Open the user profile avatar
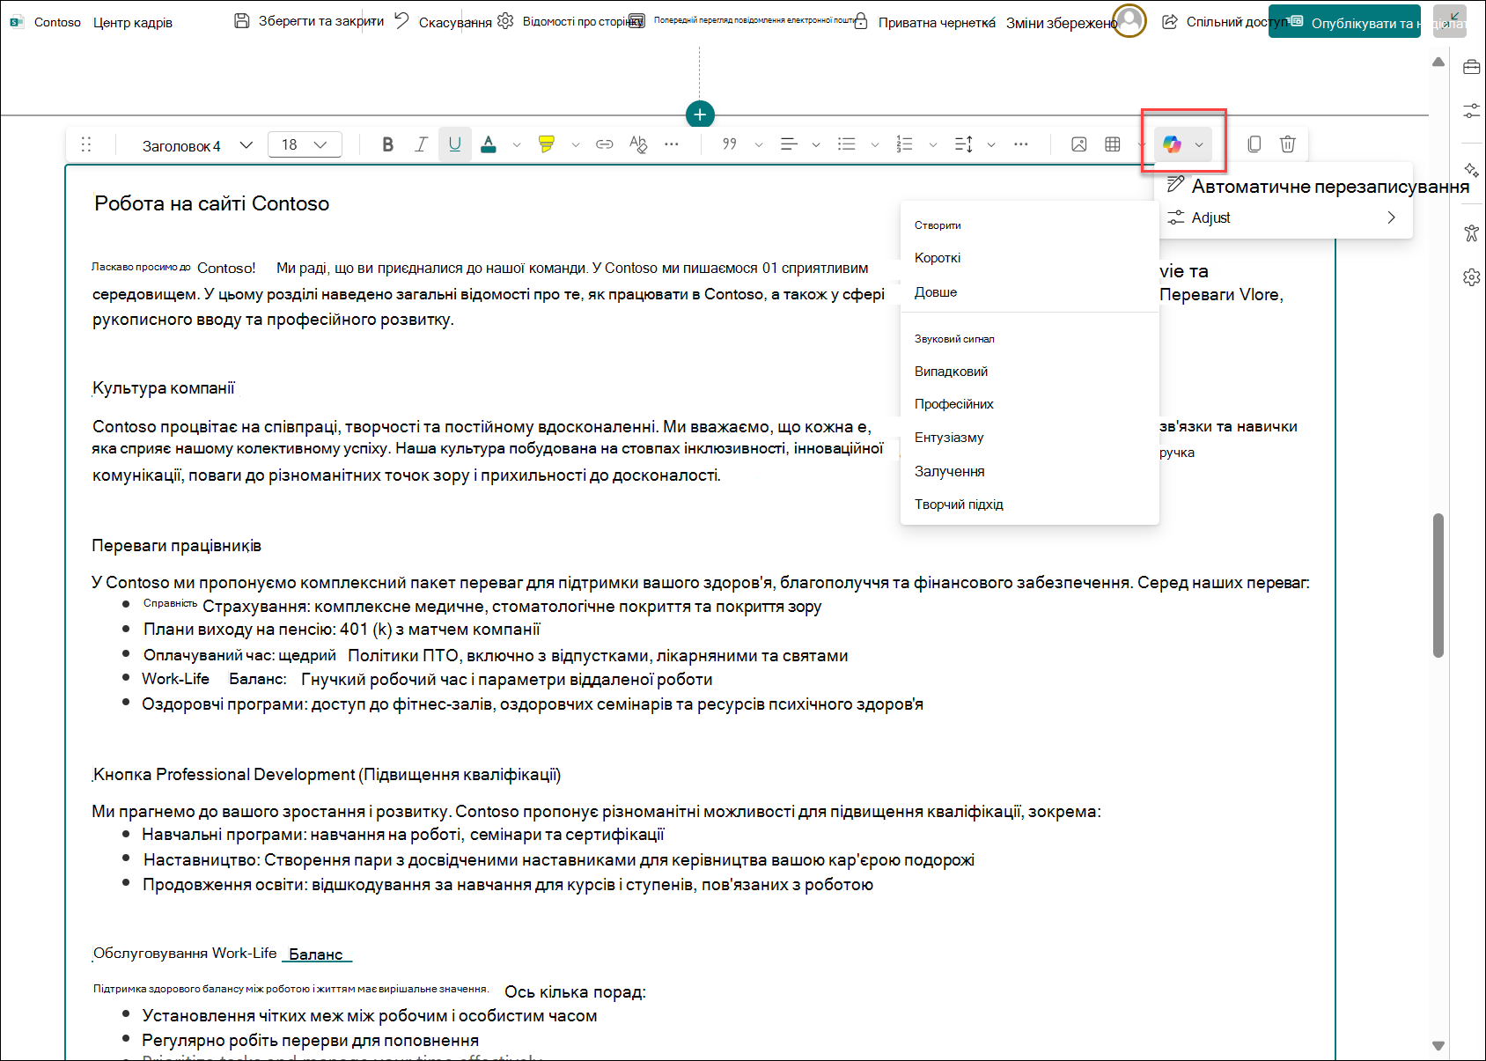 coord(1129,20)
